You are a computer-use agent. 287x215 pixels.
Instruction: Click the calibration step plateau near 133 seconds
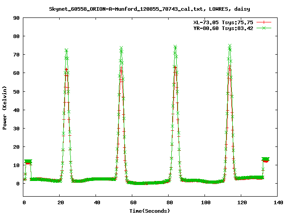265,159
